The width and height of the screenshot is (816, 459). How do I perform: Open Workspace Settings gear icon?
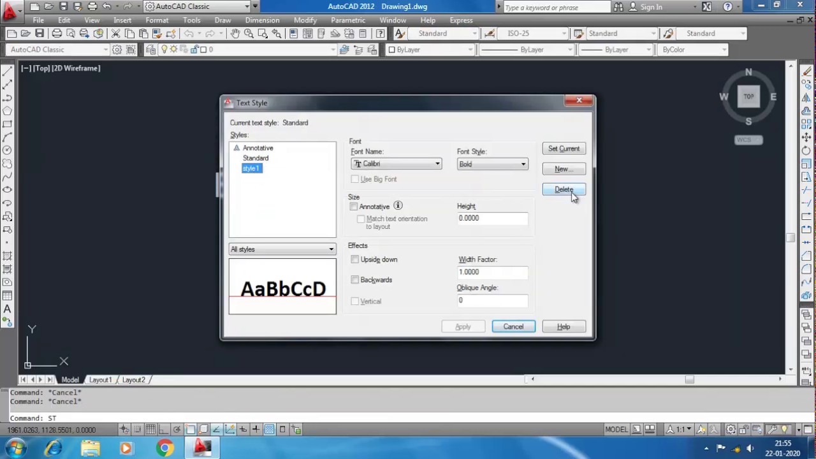117,50
